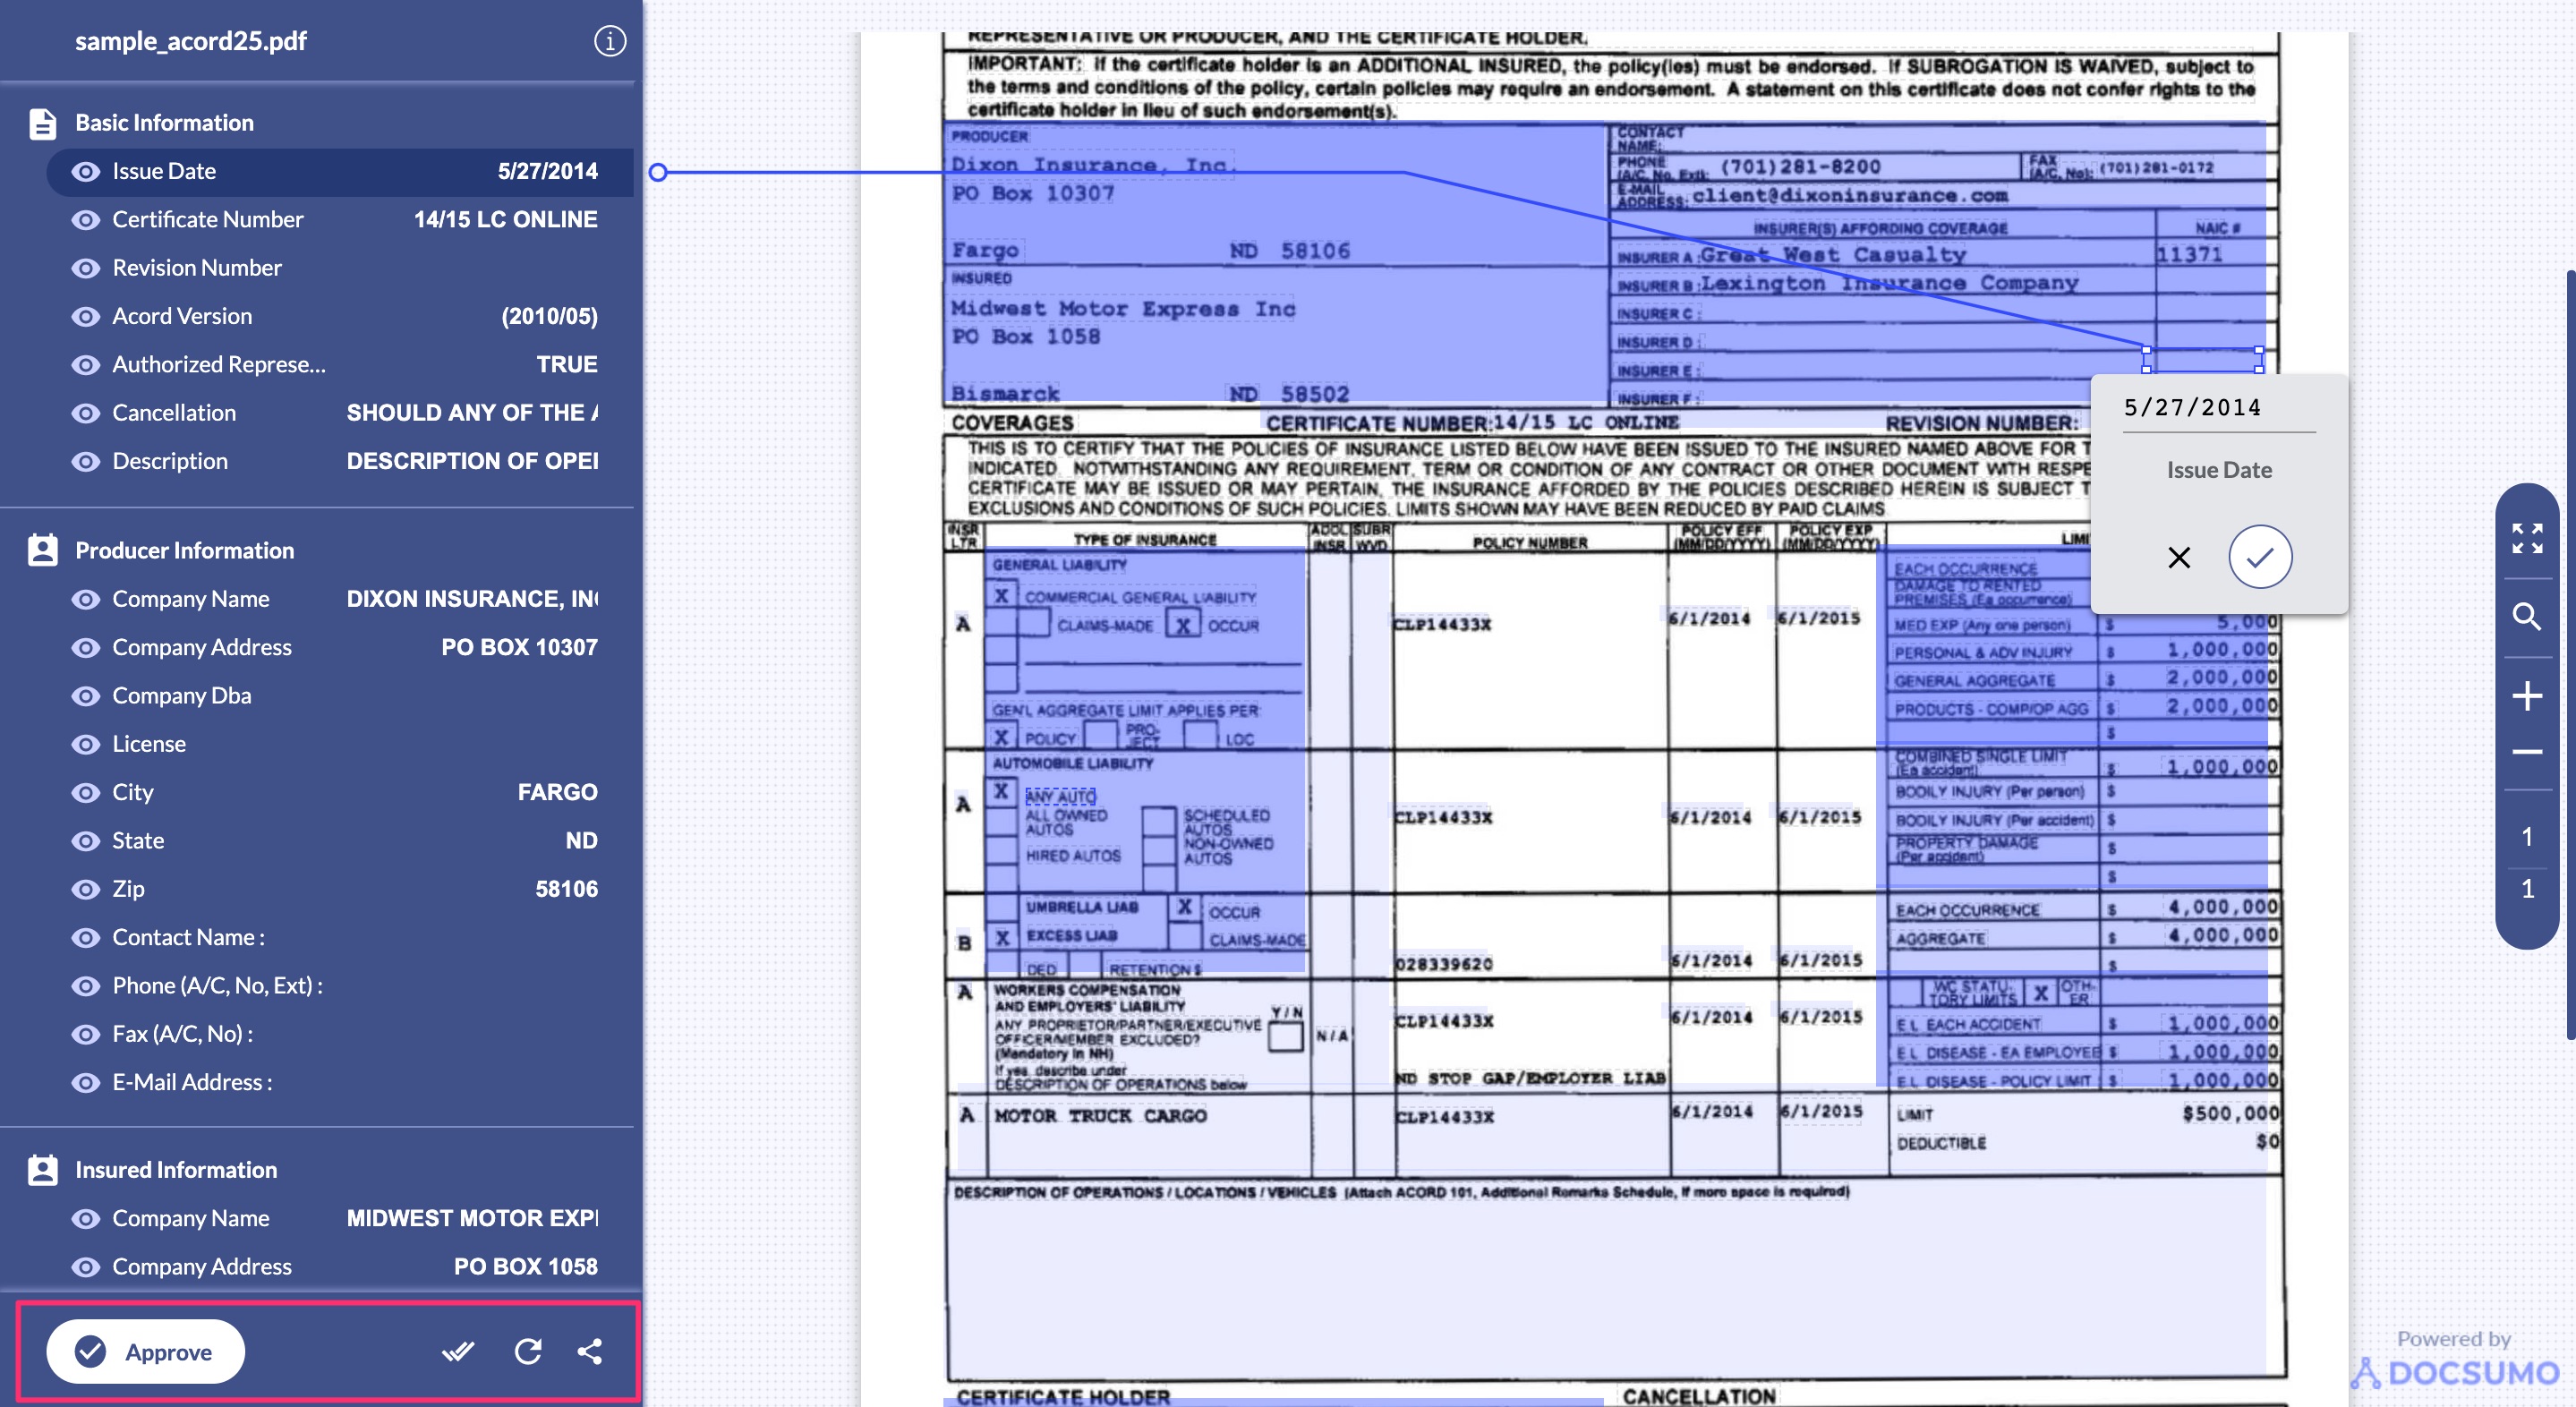Select the PO BOX 10307 address value
2576x1407 pixels.
tap(520, 648)
